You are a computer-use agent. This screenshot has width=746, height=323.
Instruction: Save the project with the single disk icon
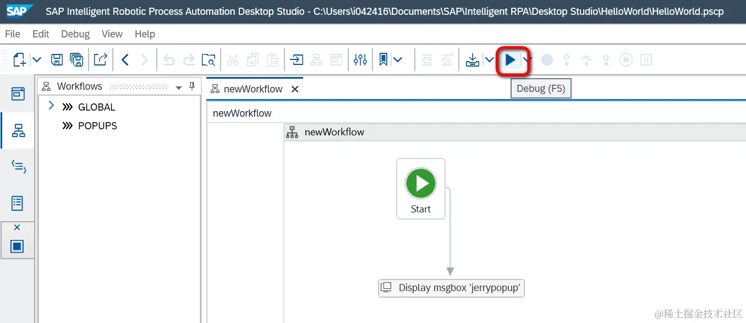pyautogui.click(x=57, y=59)
